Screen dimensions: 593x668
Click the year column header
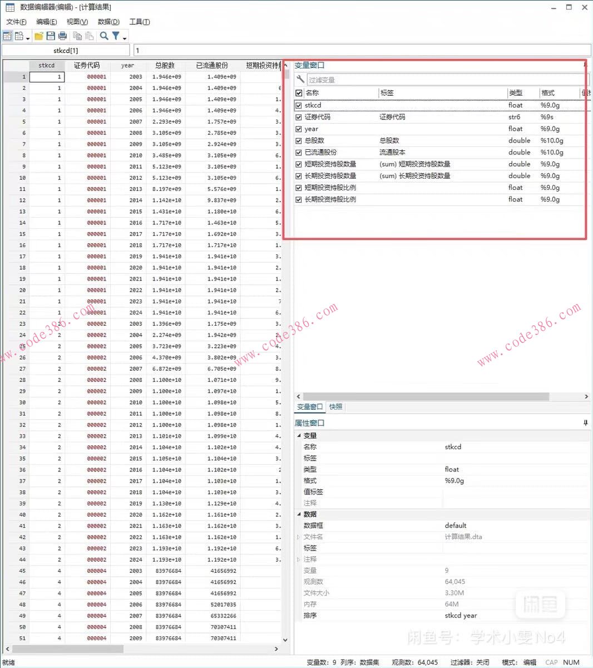[x=127, y=65]
